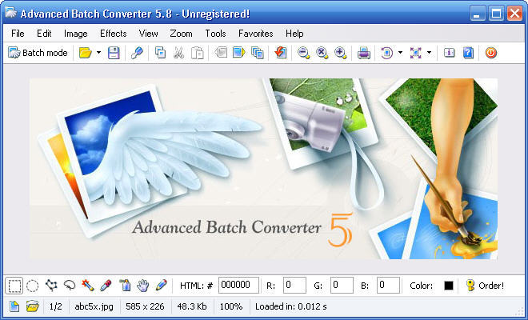Expand the open folder dropdown arrow
The image size is (528, 320).
[x=98, y=53]
